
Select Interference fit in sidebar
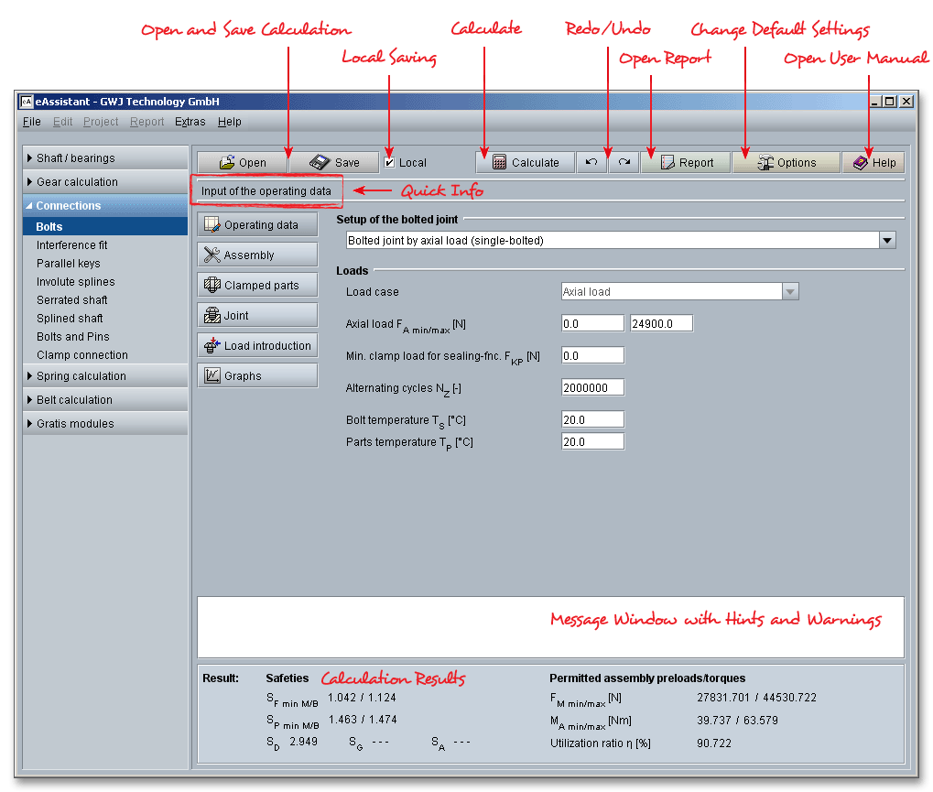tap(72, 245)
